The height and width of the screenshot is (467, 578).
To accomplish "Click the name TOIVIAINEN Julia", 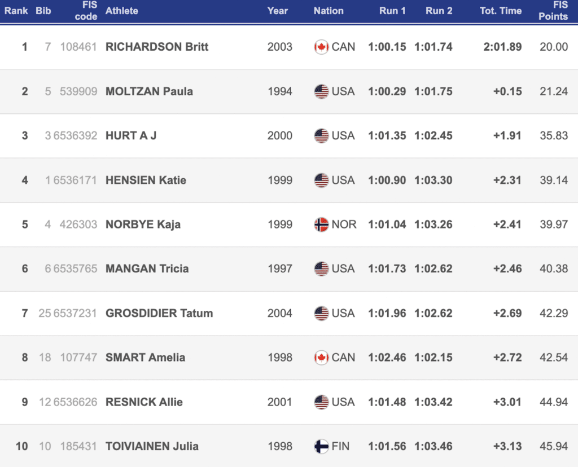I will pos(152,446).
